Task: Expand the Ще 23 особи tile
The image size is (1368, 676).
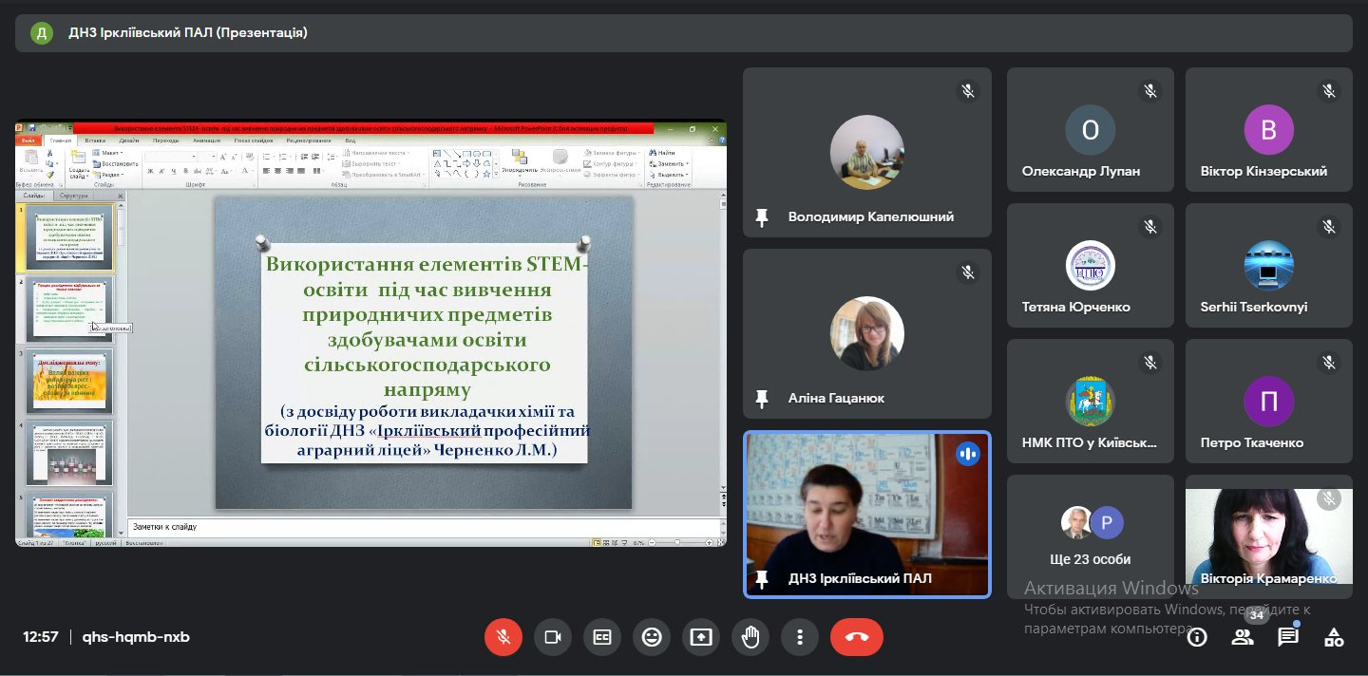Action: (1090, 536)
